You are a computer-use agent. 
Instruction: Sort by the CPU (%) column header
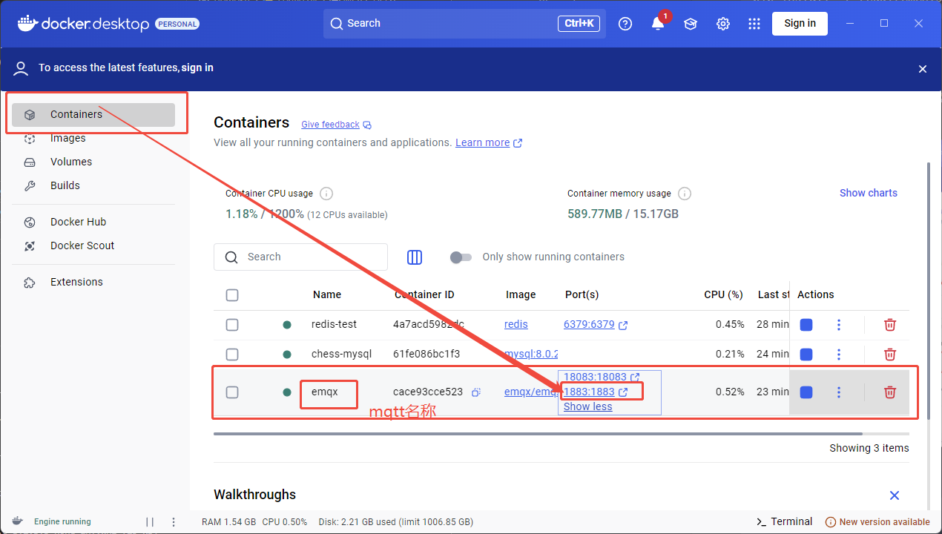(723, 294)
